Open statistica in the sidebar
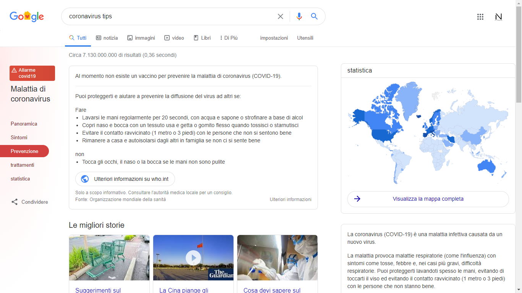Screen dimensions: 522x293 20,179
